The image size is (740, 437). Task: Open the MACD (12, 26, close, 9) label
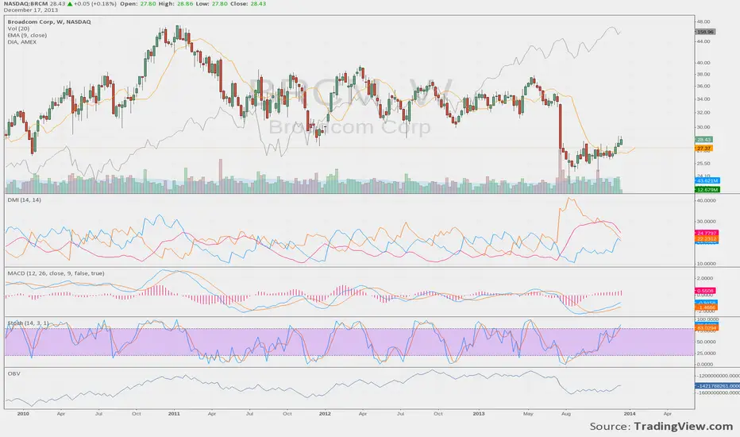pos(56,273)
